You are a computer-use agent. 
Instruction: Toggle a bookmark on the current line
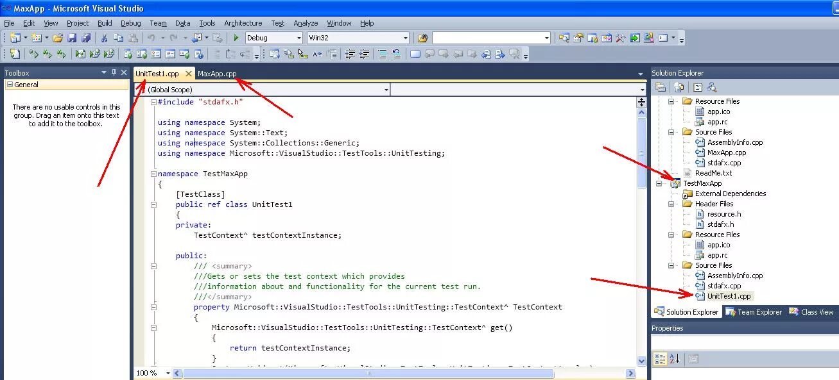415,54
